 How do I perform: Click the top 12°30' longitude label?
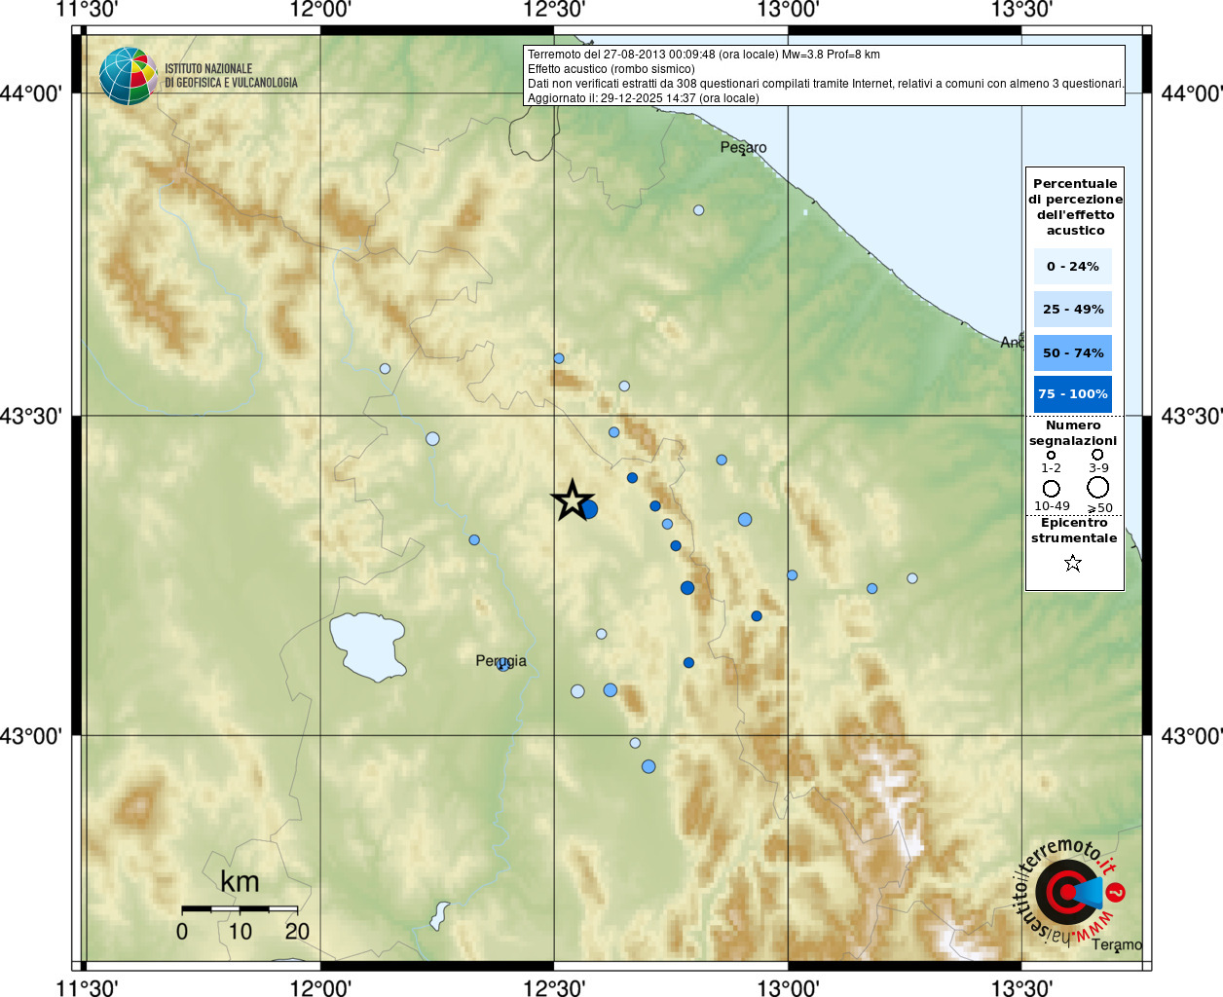coord(554,10)
